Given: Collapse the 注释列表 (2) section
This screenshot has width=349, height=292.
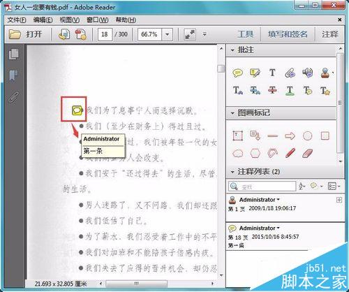Looking at the screenshot, I should (x=232, y=172).
